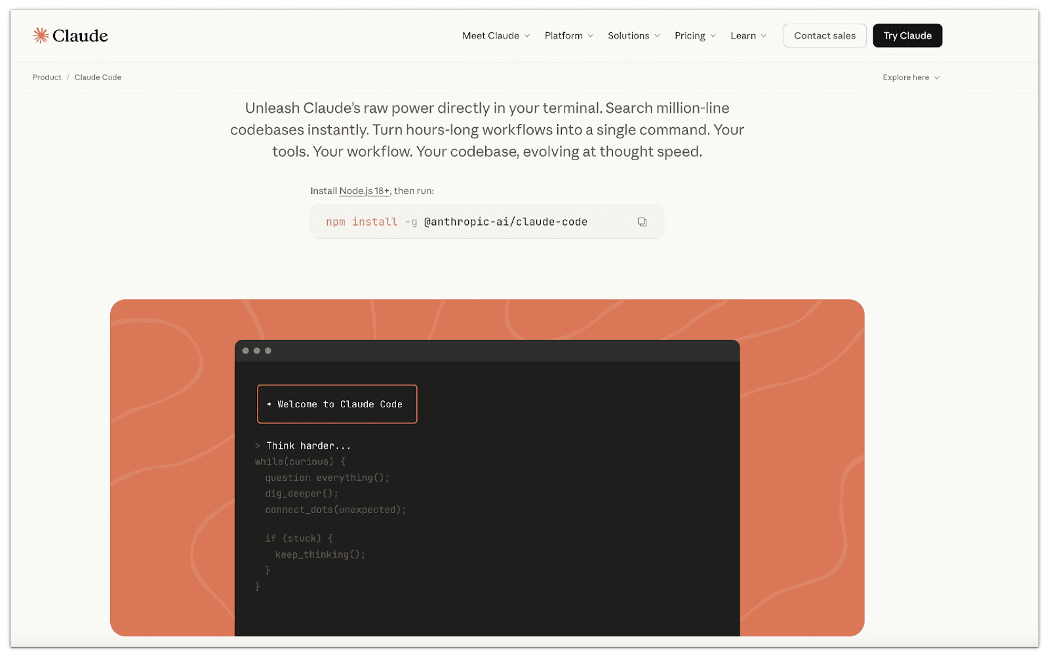This screenshot has height=658, width=1049.
Task: Click the Contact sales button
Action: [x=824, y=35]
